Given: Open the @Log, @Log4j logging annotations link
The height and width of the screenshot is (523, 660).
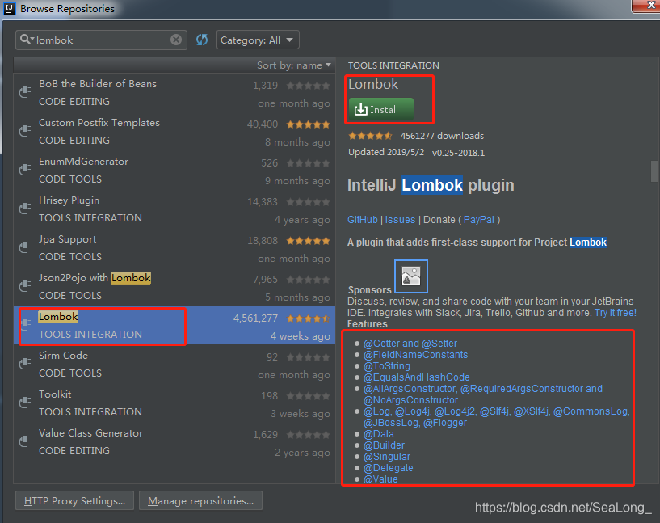Looking at the screenshot, I should 497,417.
